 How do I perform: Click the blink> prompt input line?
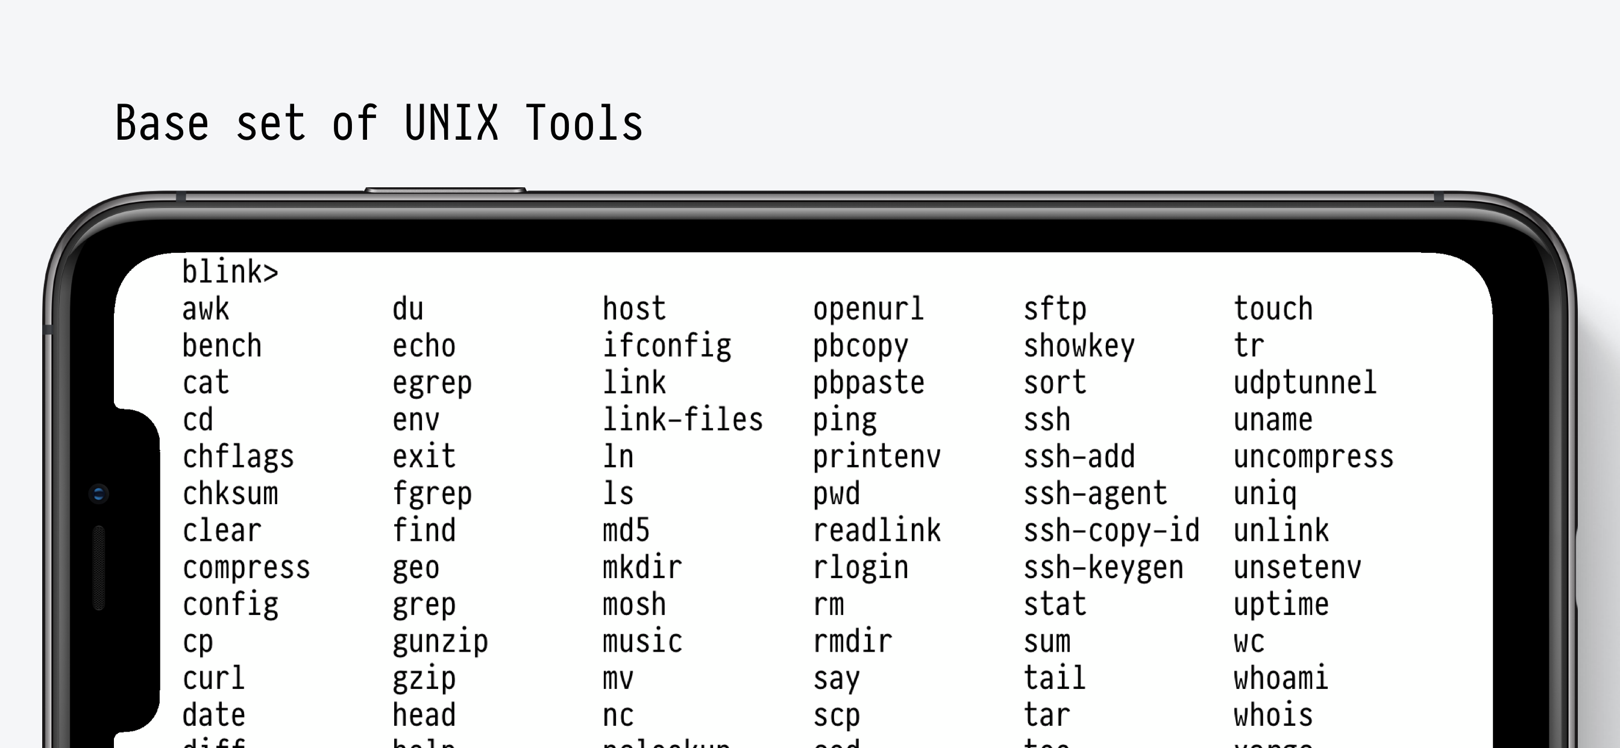point(230,270)
